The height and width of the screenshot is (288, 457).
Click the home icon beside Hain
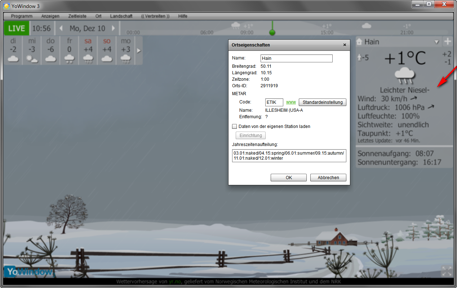tap(359, 42)
